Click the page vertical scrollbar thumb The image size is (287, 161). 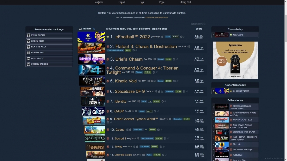point(286,28)
